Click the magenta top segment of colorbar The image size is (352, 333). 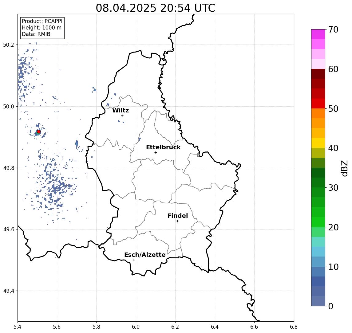tap(318, 34)
